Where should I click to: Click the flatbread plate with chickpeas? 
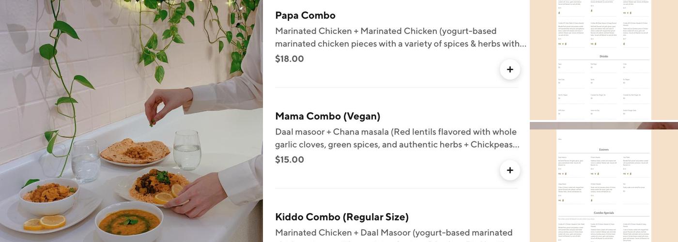135,152
